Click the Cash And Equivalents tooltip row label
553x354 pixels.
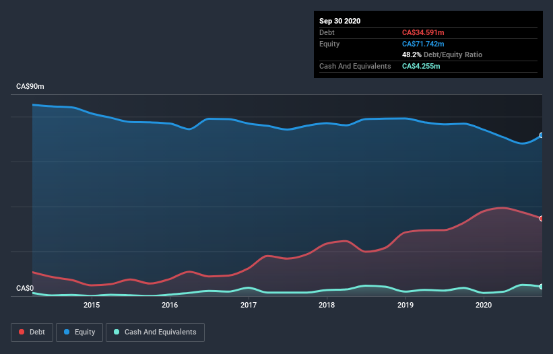(355, 66)
